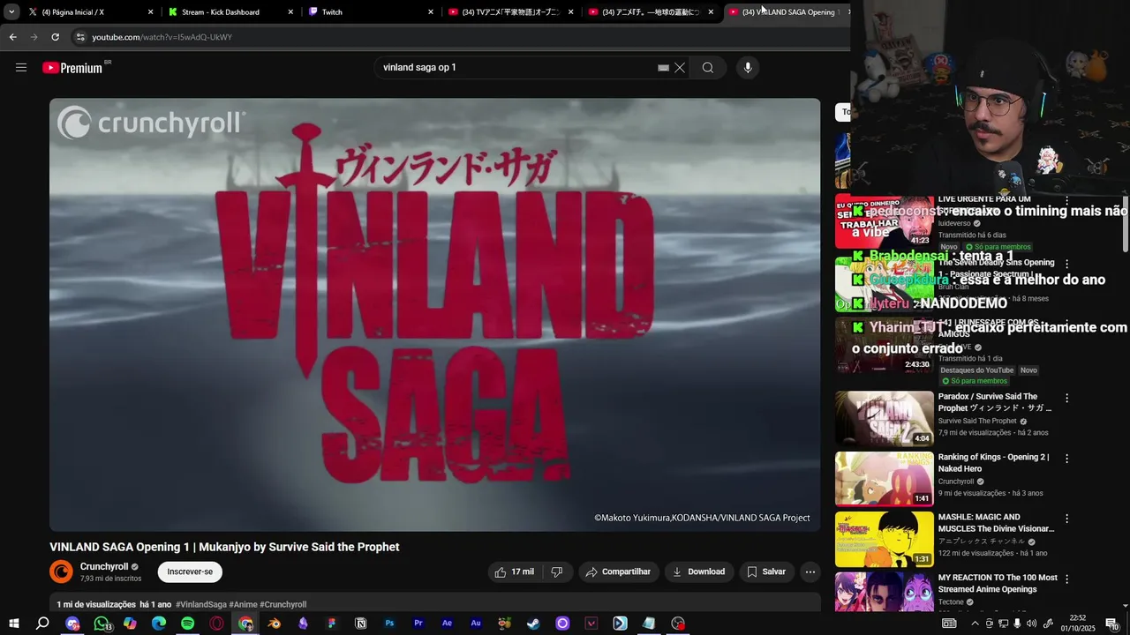This screenshot has height=635, width=1130.
Task: Open Adobe Audition from taskbar
Action: pos(476,624)
